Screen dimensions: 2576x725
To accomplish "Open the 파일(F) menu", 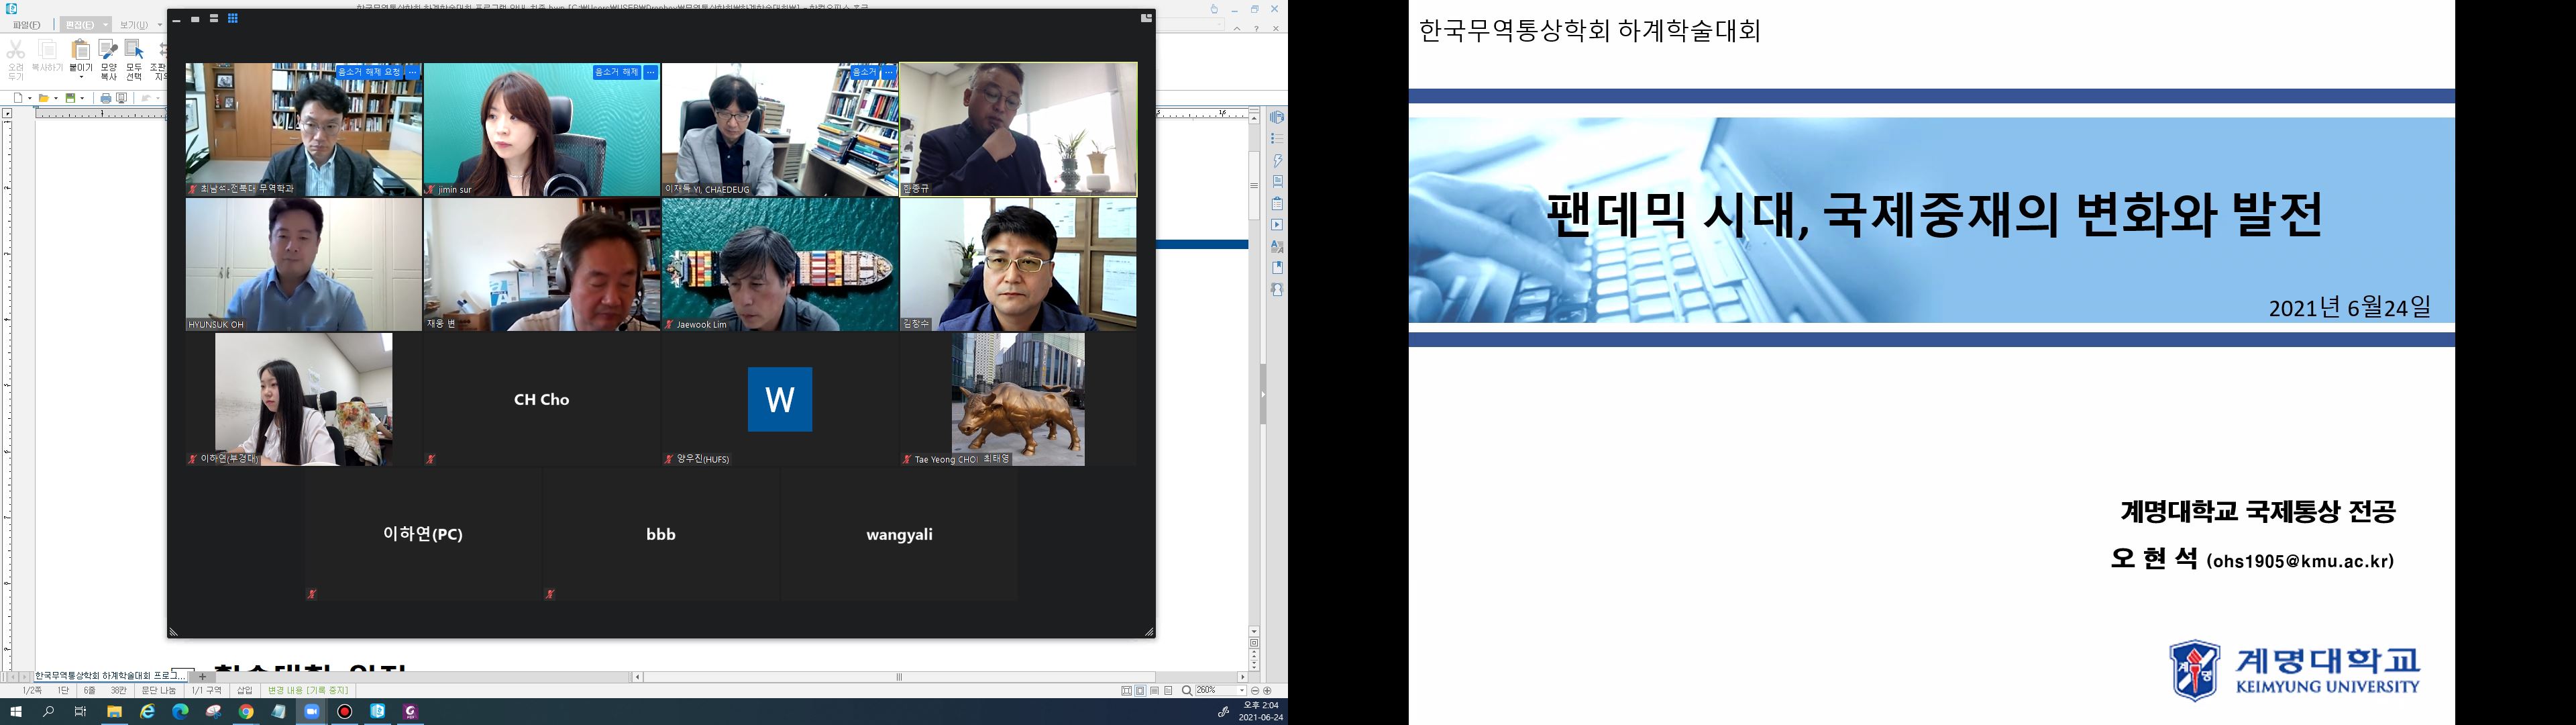I will 27,25.
